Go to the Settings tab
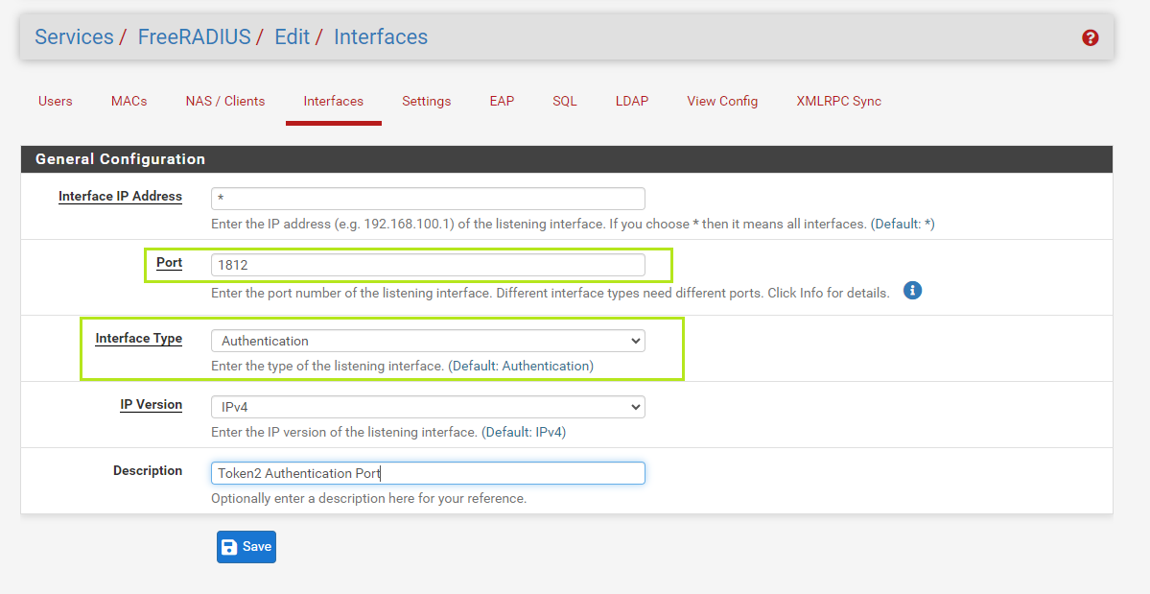Viewport: 1150px width, 594px height. (426, 101)
